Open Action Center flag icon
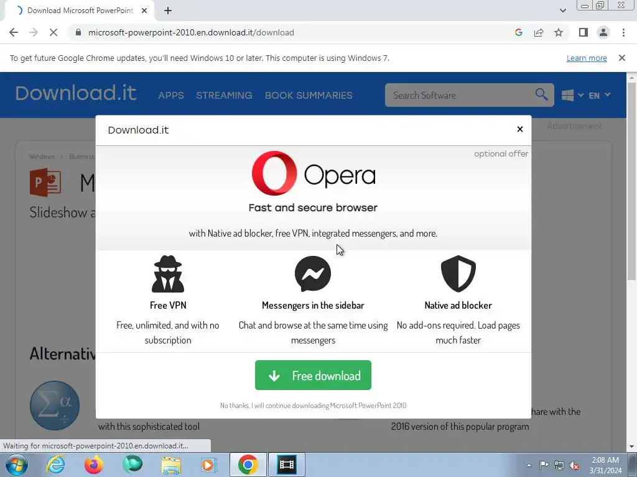637x477 pixels. [544, 465]
